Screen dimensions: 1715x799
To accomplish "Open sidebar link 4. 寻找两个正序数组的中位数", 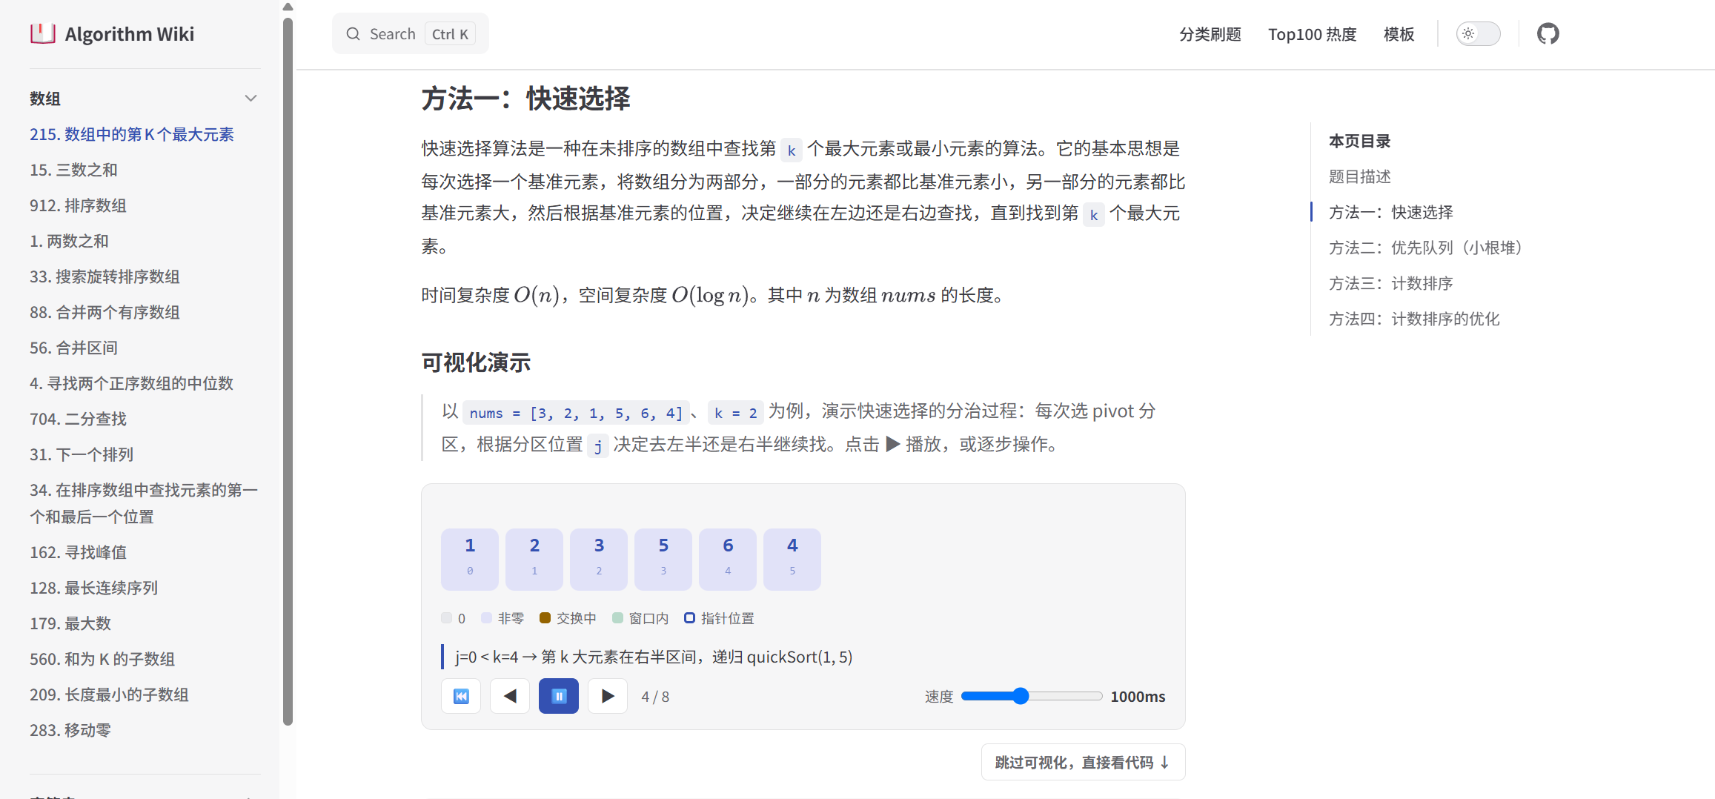I will [x=131, y=383].
